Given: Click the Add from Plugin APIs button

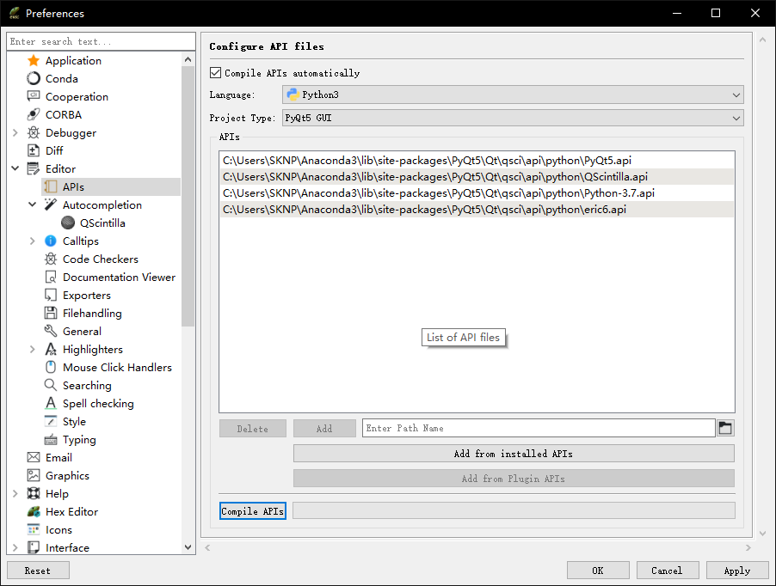Looking at the screenshot, I should pos(514,479).
